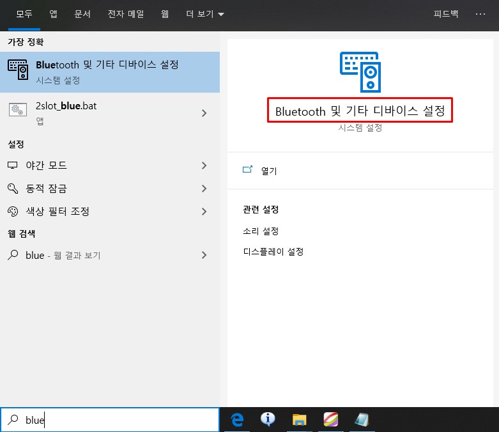Switch to the 앱 tab

tap(53, 14)
